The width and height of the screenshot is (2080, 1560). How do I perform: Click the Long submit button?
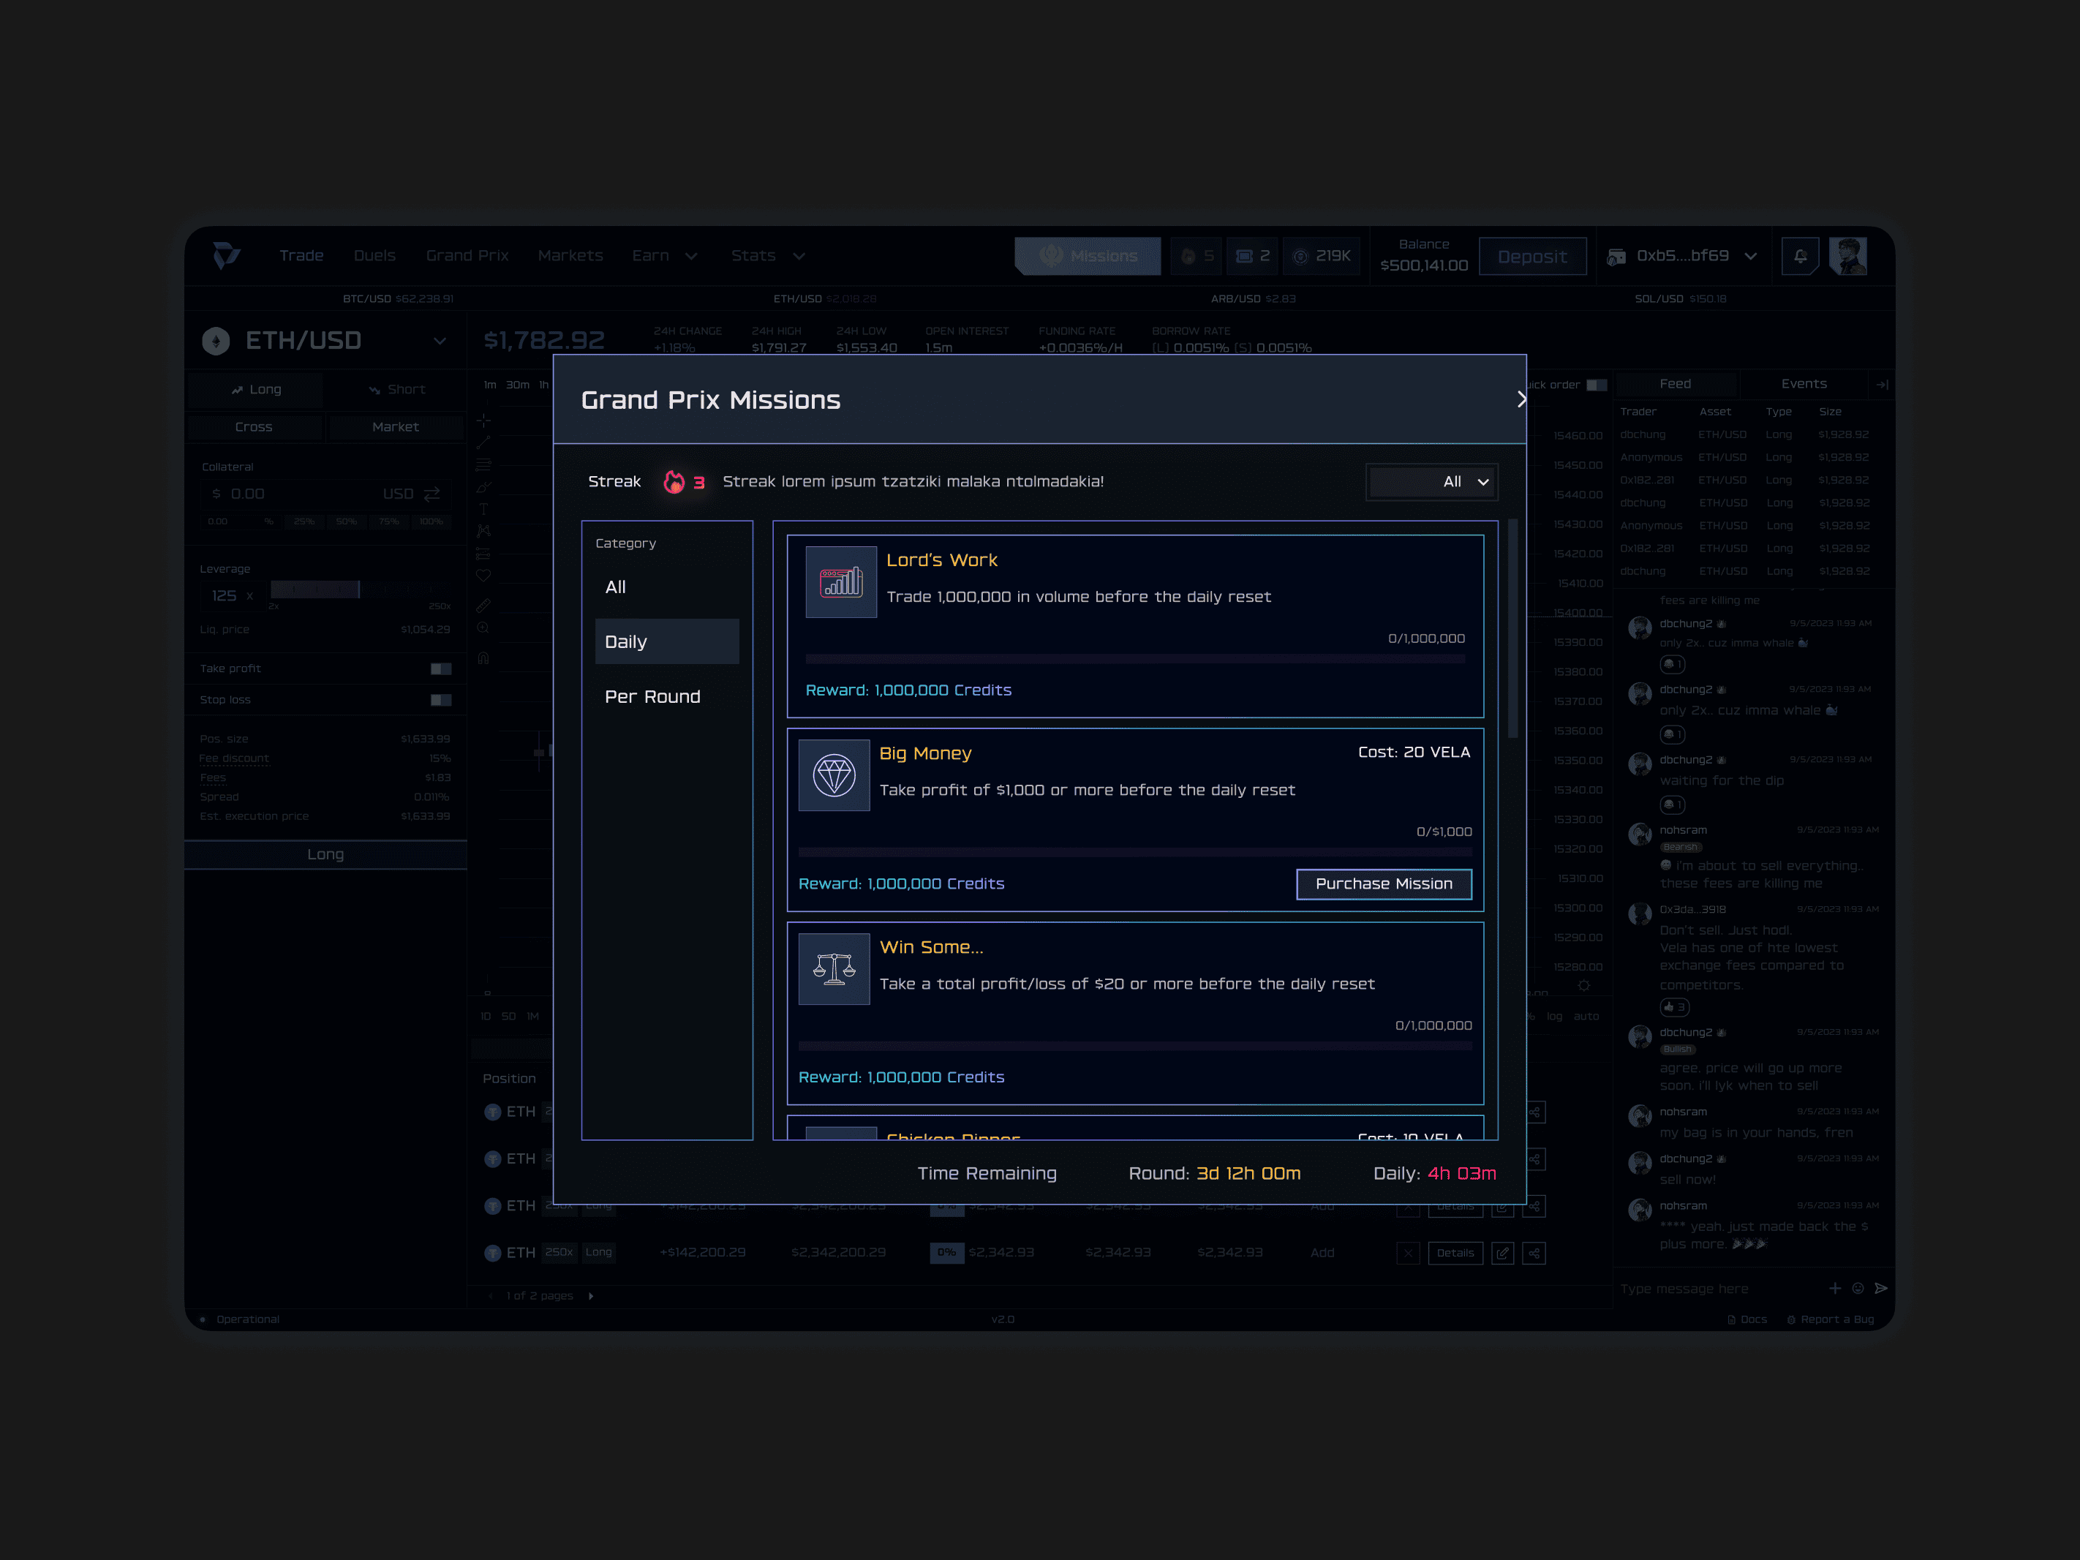pos(325,855)
